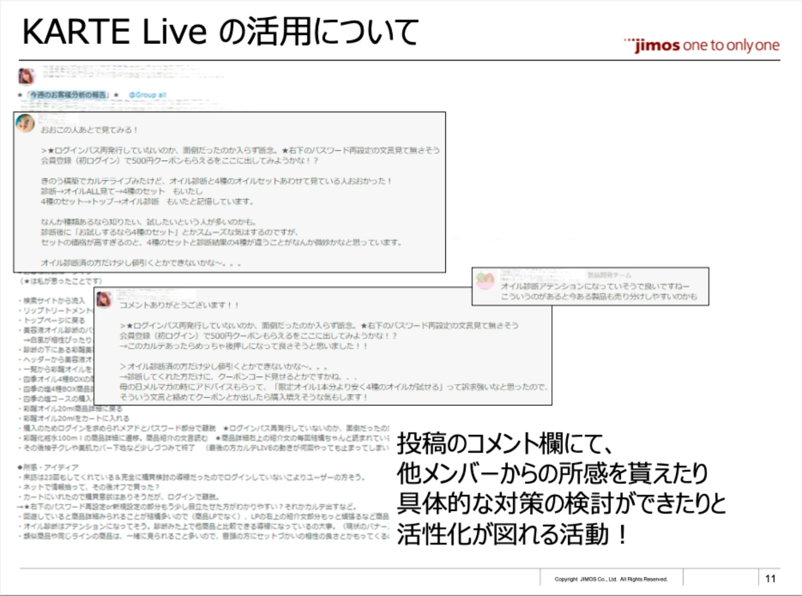The image size is (802, 596).
Task: Click 'そういう文言と絡めてクーポンとか出したら' line
Action: click(244, 397)
